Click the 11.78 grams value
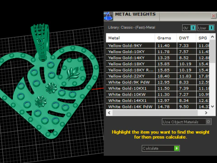The image size is (217, 163). [x=164, y=52]
